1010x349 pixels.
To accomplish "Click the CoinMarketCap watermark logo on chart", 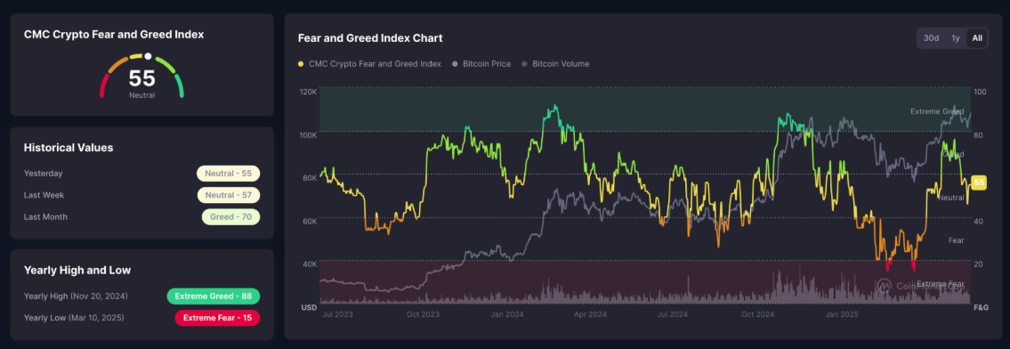I will (x=885, y=284).
